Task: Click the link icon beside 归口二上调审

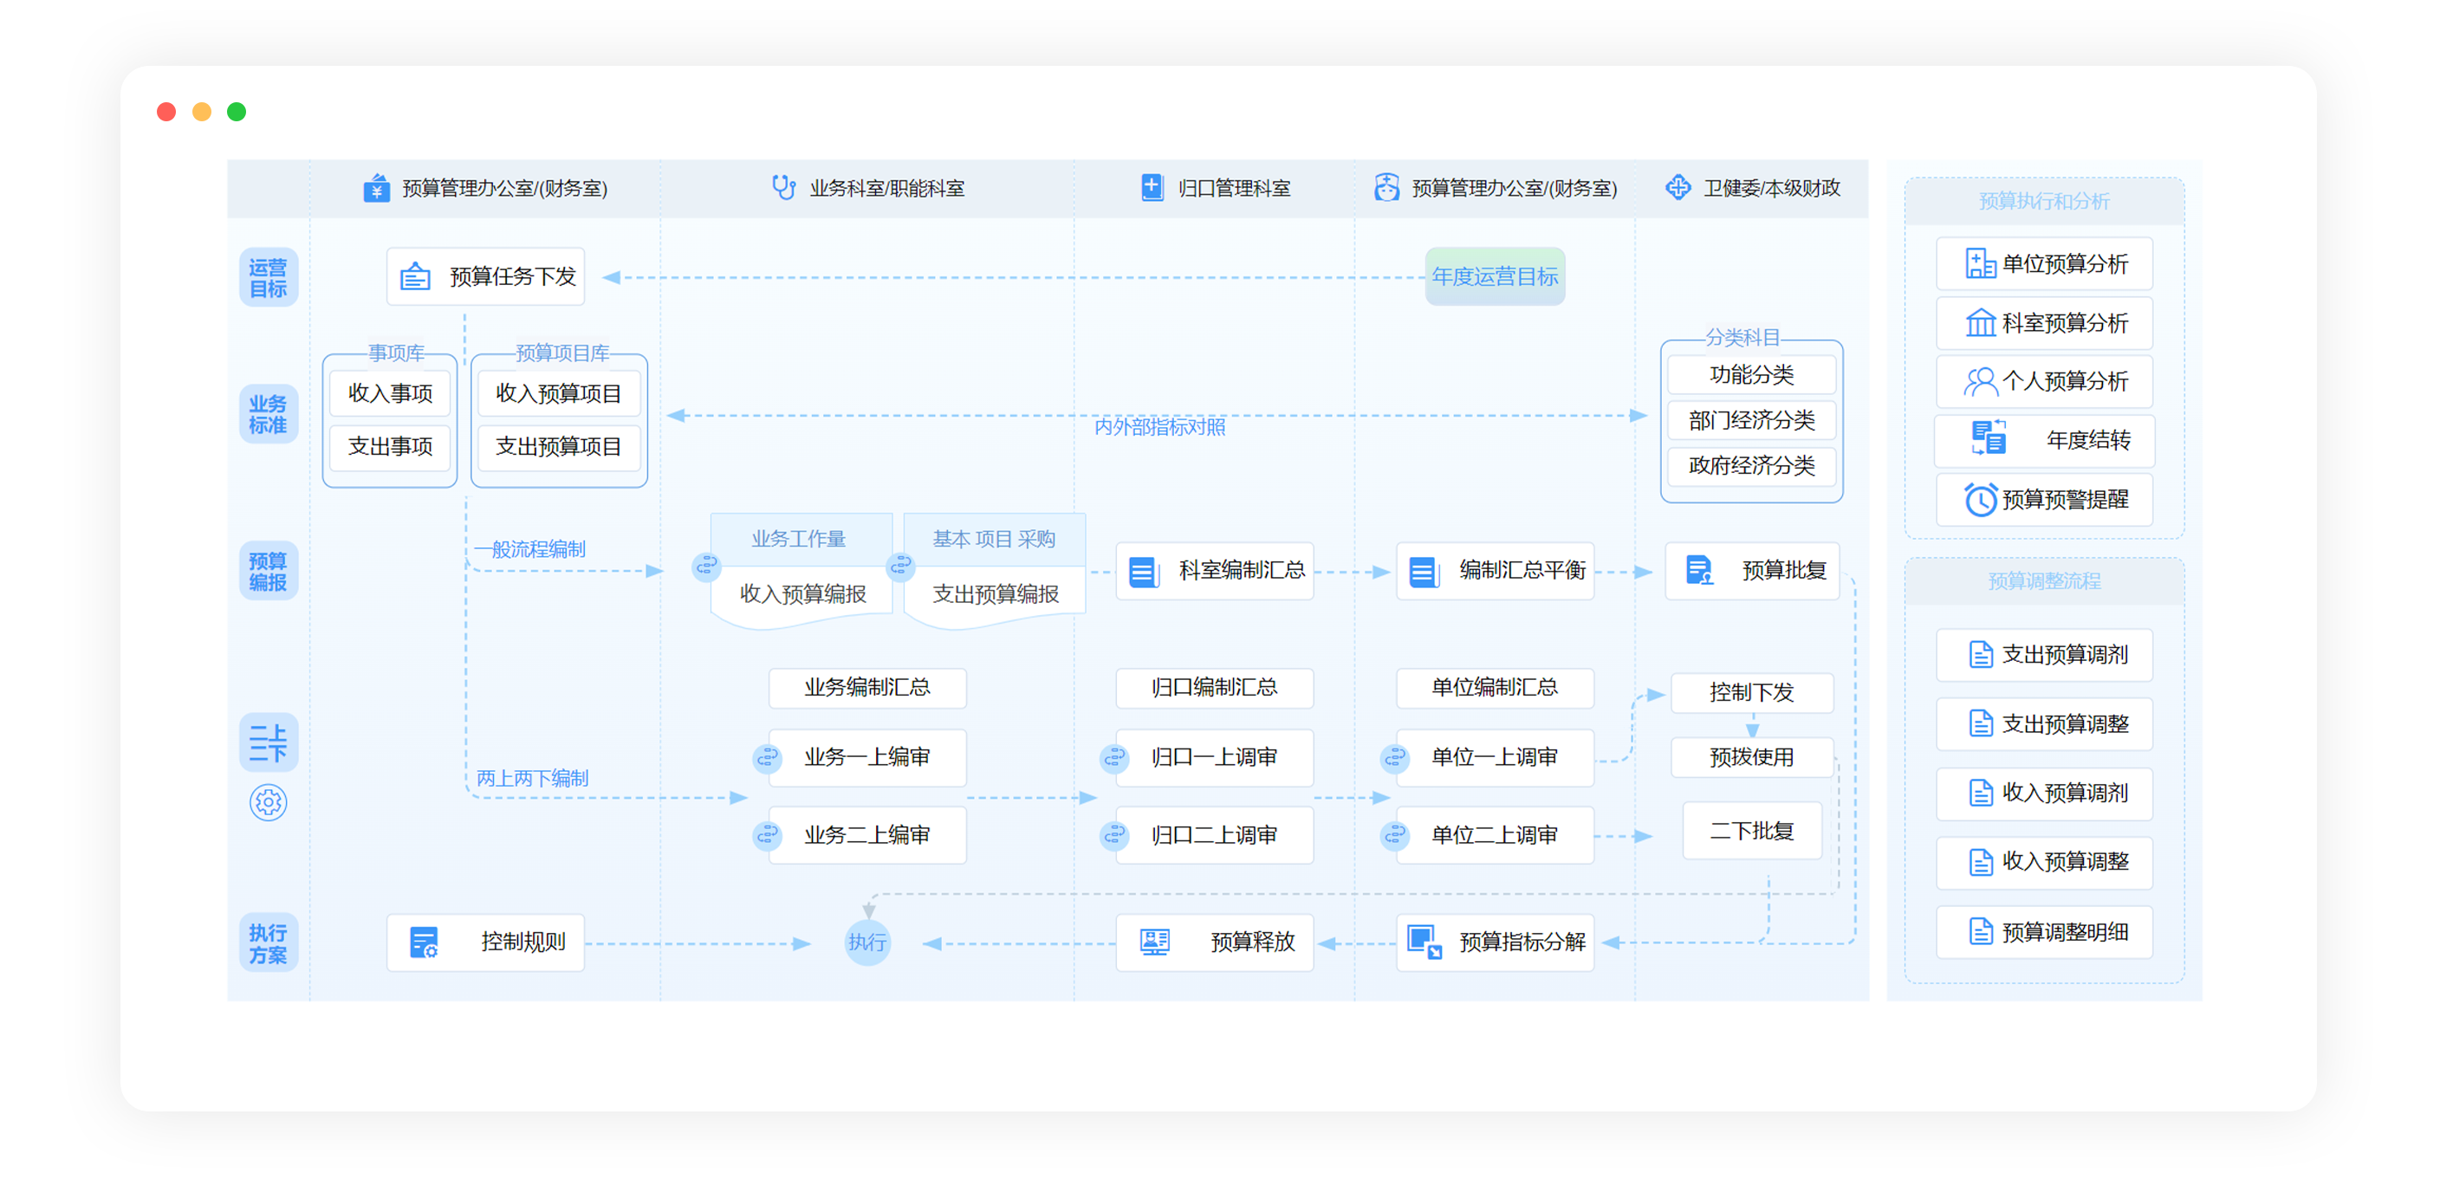Action: tap(1114, 836)
